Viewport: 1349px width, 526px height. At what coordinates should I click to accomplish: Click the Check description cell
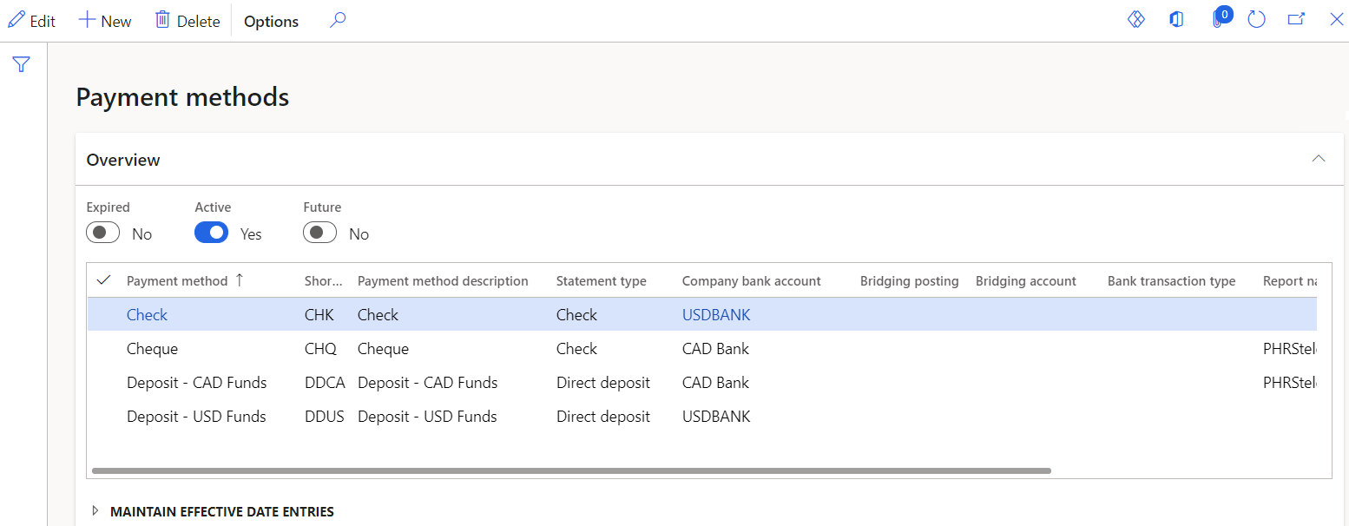378,315
